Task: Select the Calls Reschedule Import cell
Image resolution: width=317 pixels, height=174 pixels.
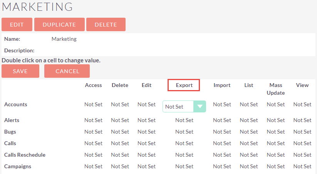Action: (x=222, y=155)
